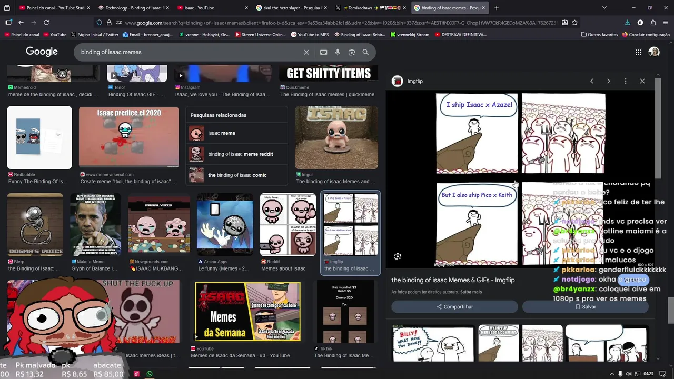
Task: Open Outros favoritos bookmarks folder
Action: tap(599, 35)
